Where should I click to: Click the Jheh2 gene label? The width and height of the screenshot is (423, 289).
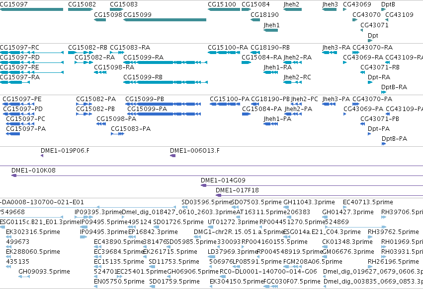click(291, 4)
